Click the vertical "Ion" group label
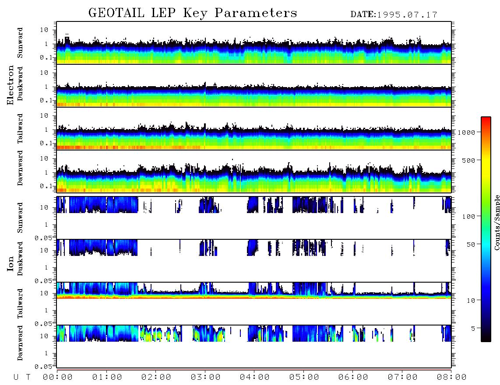Viewport: 500px width, 385px height. coord(10,263)
